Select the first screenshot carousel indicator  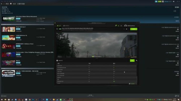[93, 56]
